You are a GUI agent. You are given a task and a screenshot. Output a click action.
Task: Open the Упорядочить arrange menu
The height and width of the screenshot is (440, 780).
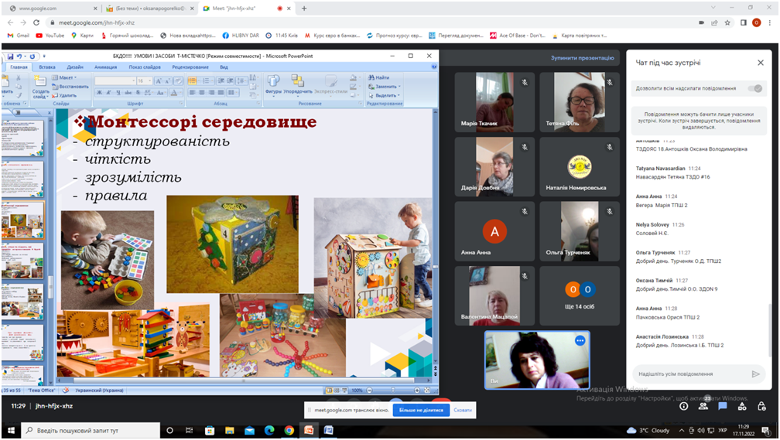[298, 85]
